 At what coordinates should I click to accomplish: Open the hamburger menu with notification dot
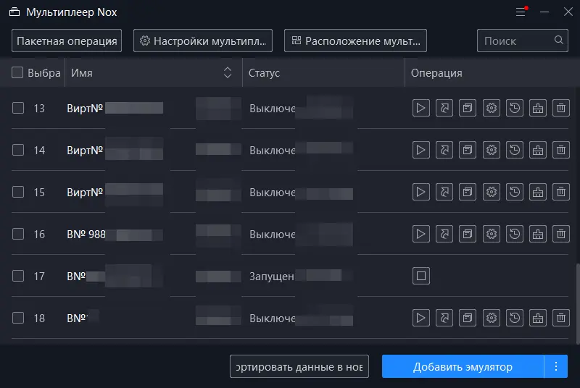tap(521, 12)
